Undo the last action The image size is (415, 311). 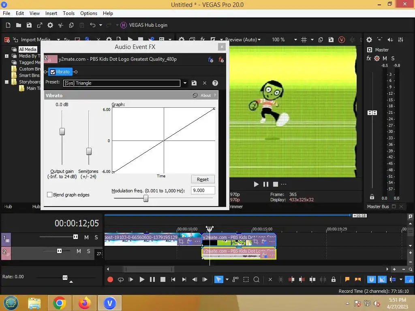pos(92,25)
